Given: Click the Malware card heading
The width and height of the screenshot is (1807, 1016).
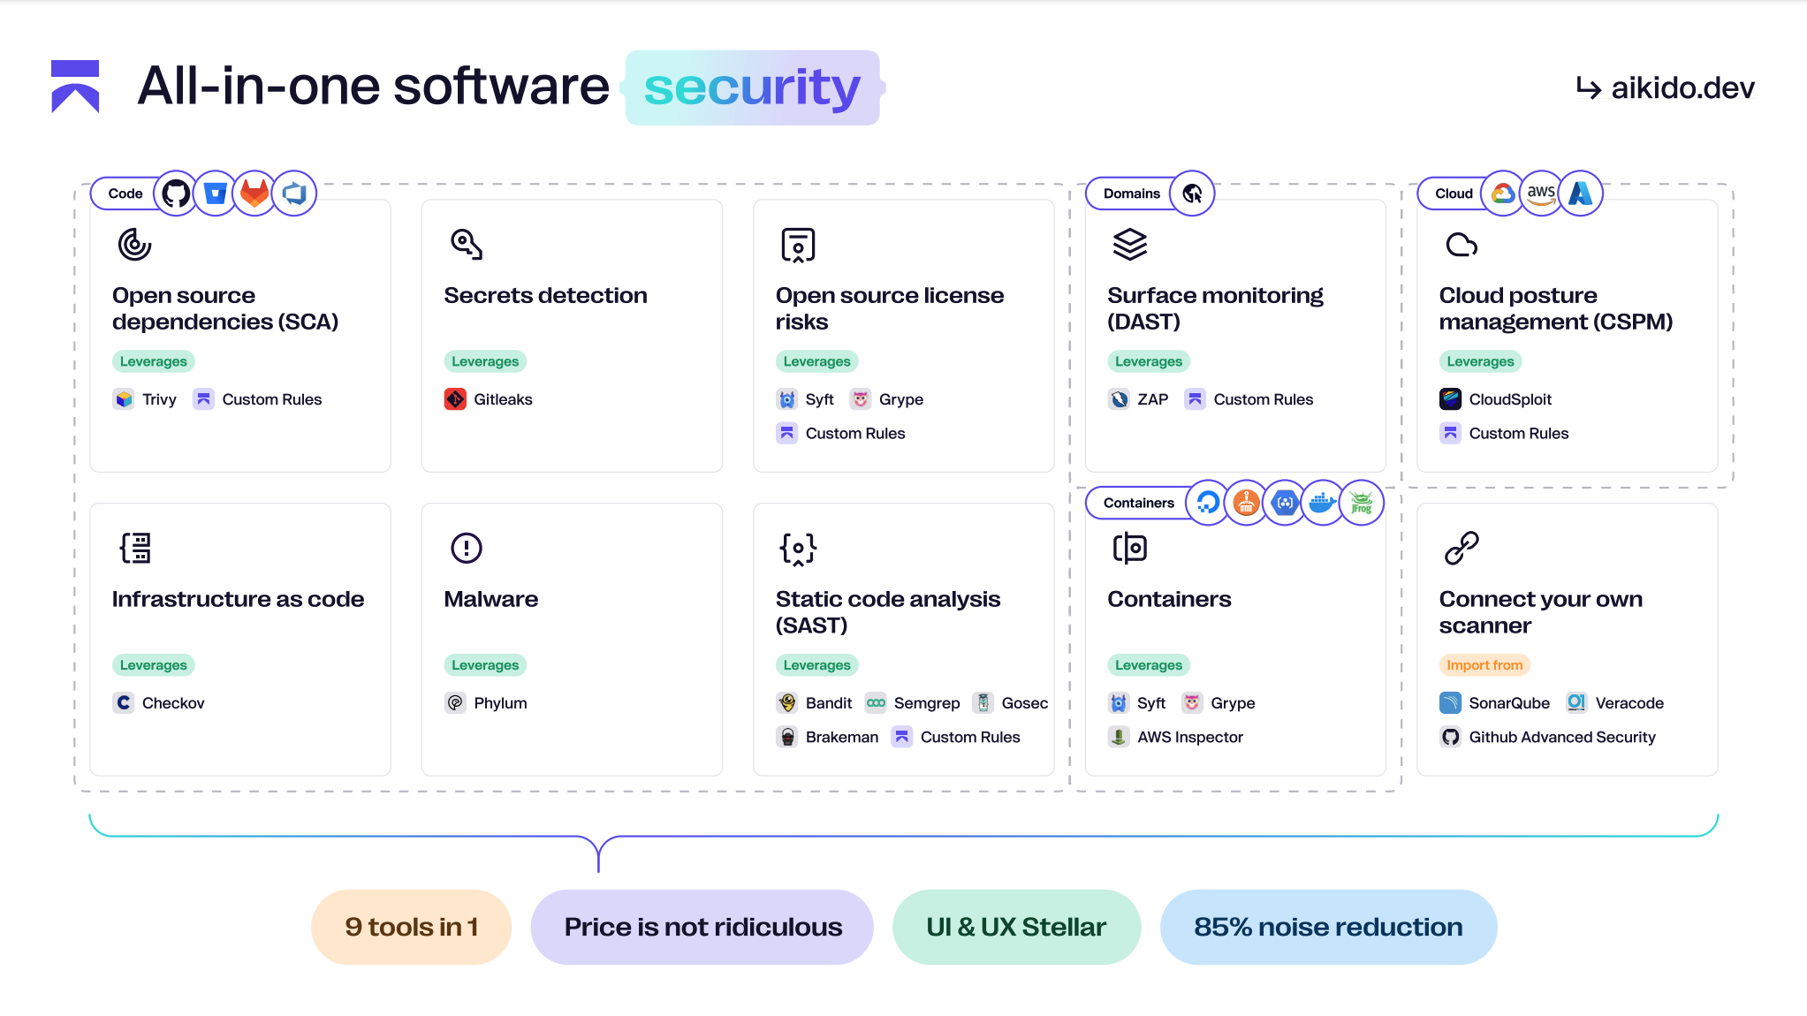Looking at the screenshot, I should point(490,599).
